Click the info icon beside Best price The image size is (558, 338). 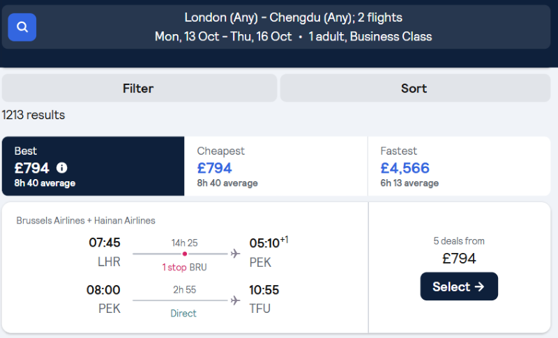click(x=62, y=168)
